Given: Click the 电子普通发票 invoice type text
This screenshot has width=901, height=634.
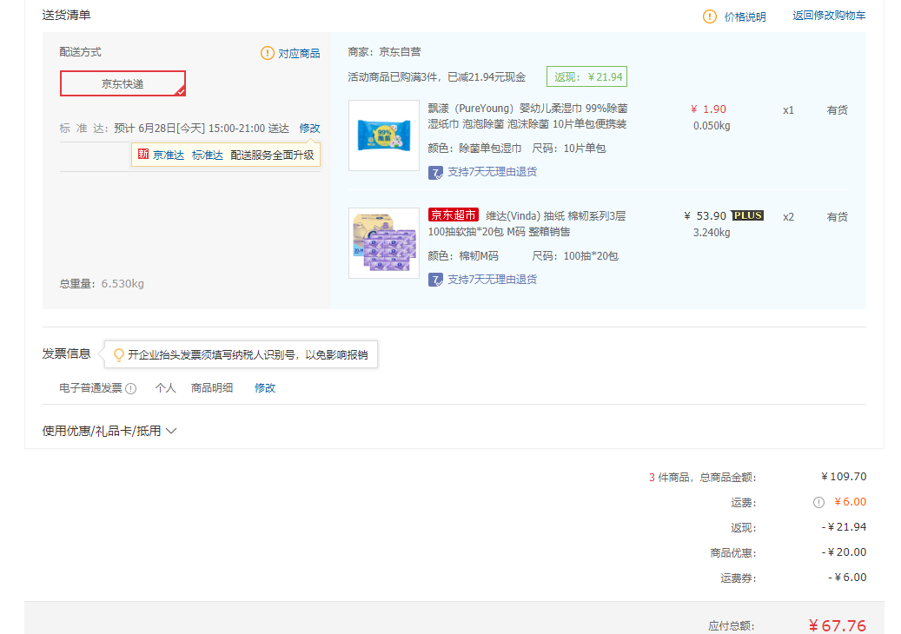Looking at the screenshot, I should tap(90, 388).
